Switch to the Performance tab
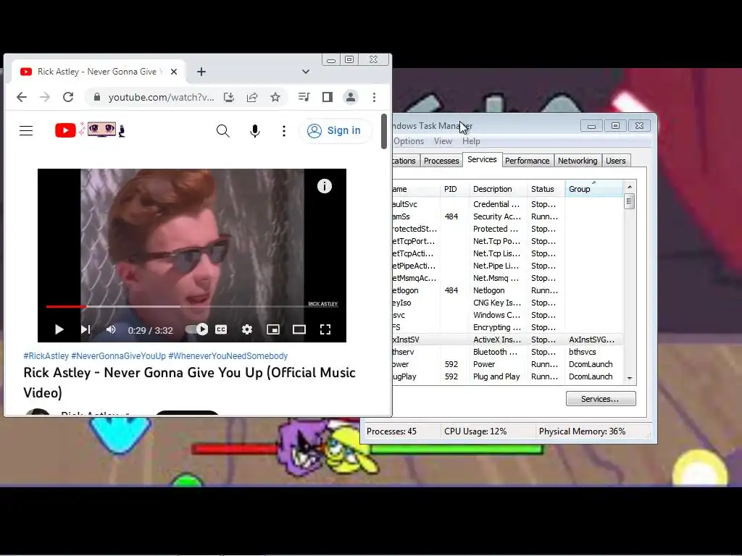Image resolution: width=742 pixels, height=556 pixels. [528, 161]
